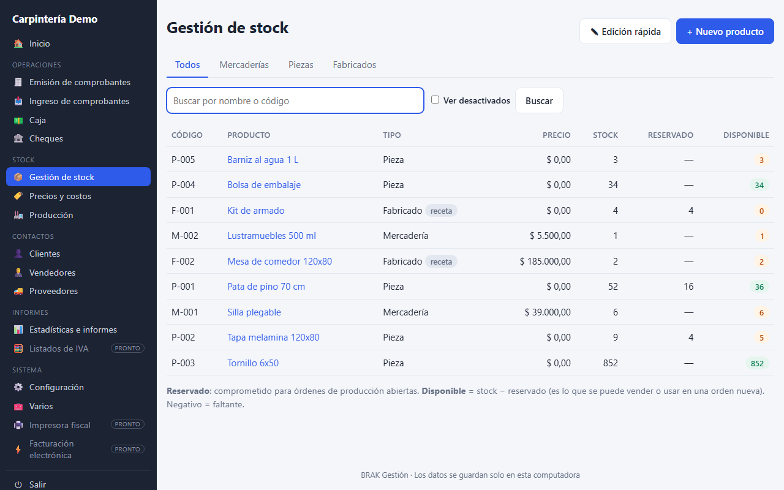Click the lightning icon for Facturación electrónica
Screen dimensions: 784x490
[18, 450]
